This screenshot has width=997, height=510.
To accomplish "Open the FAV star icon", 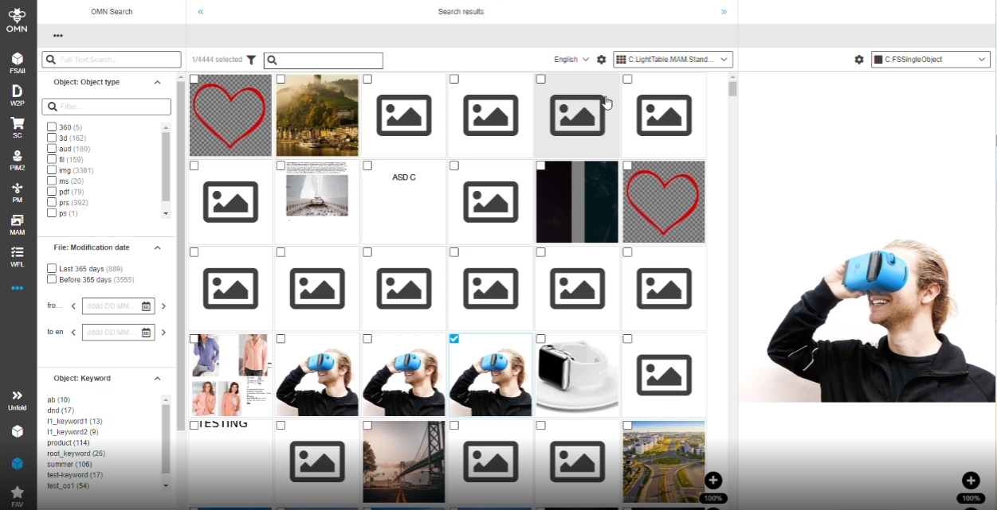I will click(18, 496).
